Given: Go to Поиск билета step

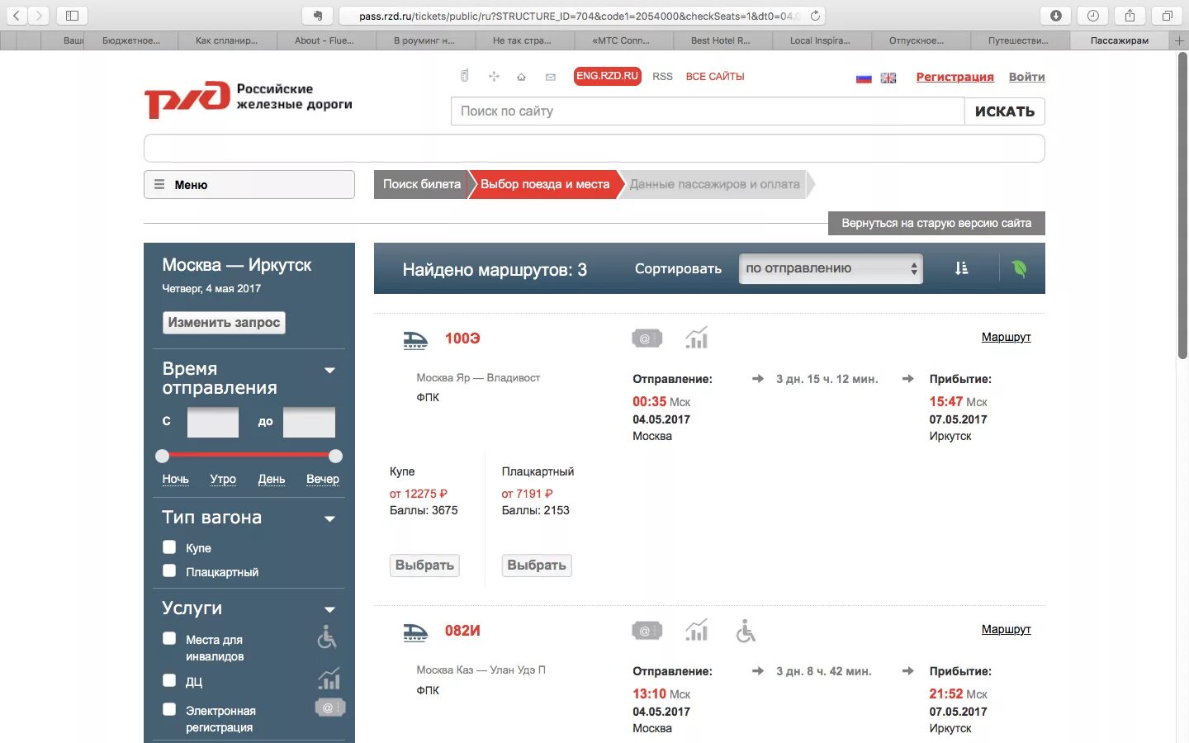Looking at the screenshot, I should click(x=421, y=184).
